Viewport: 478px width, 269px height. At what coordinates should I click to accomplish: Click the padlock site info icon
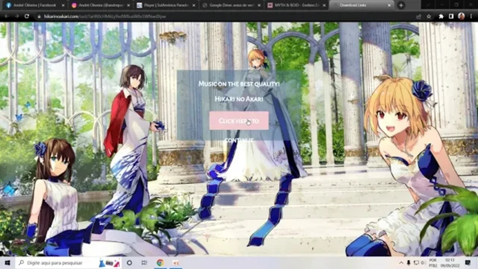[39, 16]
